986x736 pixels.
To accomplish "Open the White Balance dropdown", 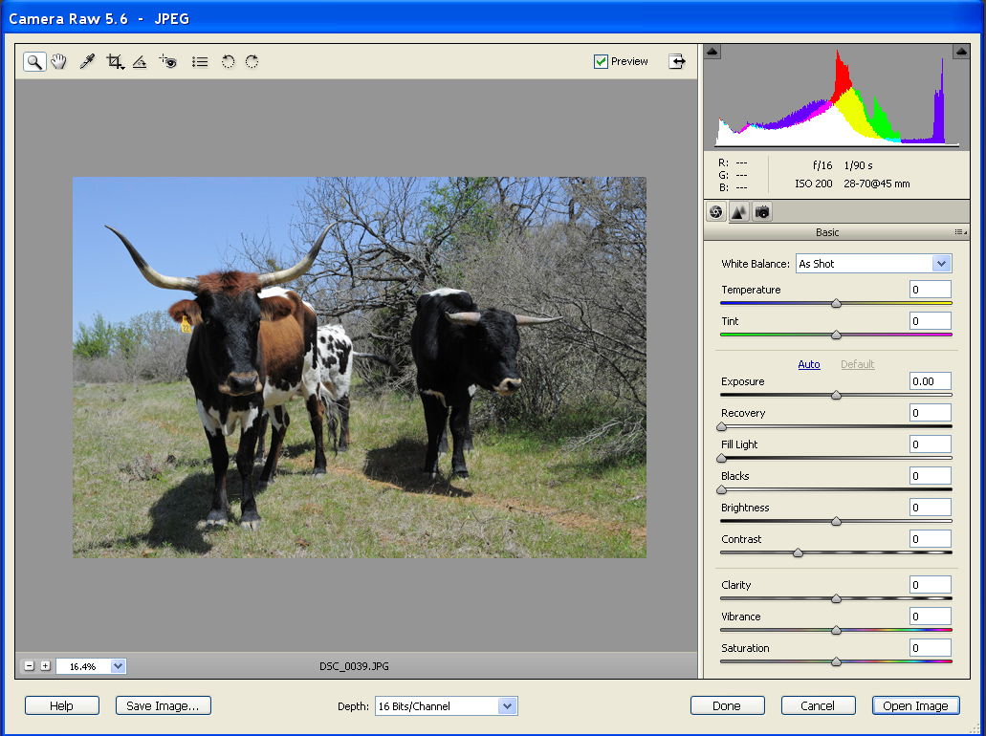I will click(x=873, y=264).
